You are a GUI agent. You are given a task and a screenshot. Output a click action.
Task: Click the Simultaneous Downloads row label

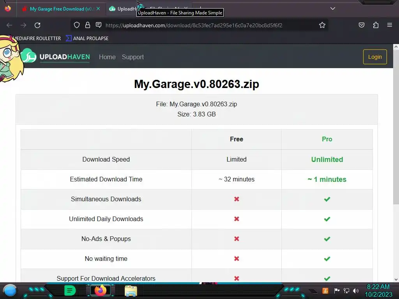pos(106,199)
